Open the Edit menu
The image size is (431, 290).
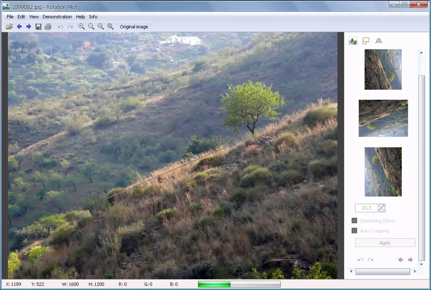(21, 17)
